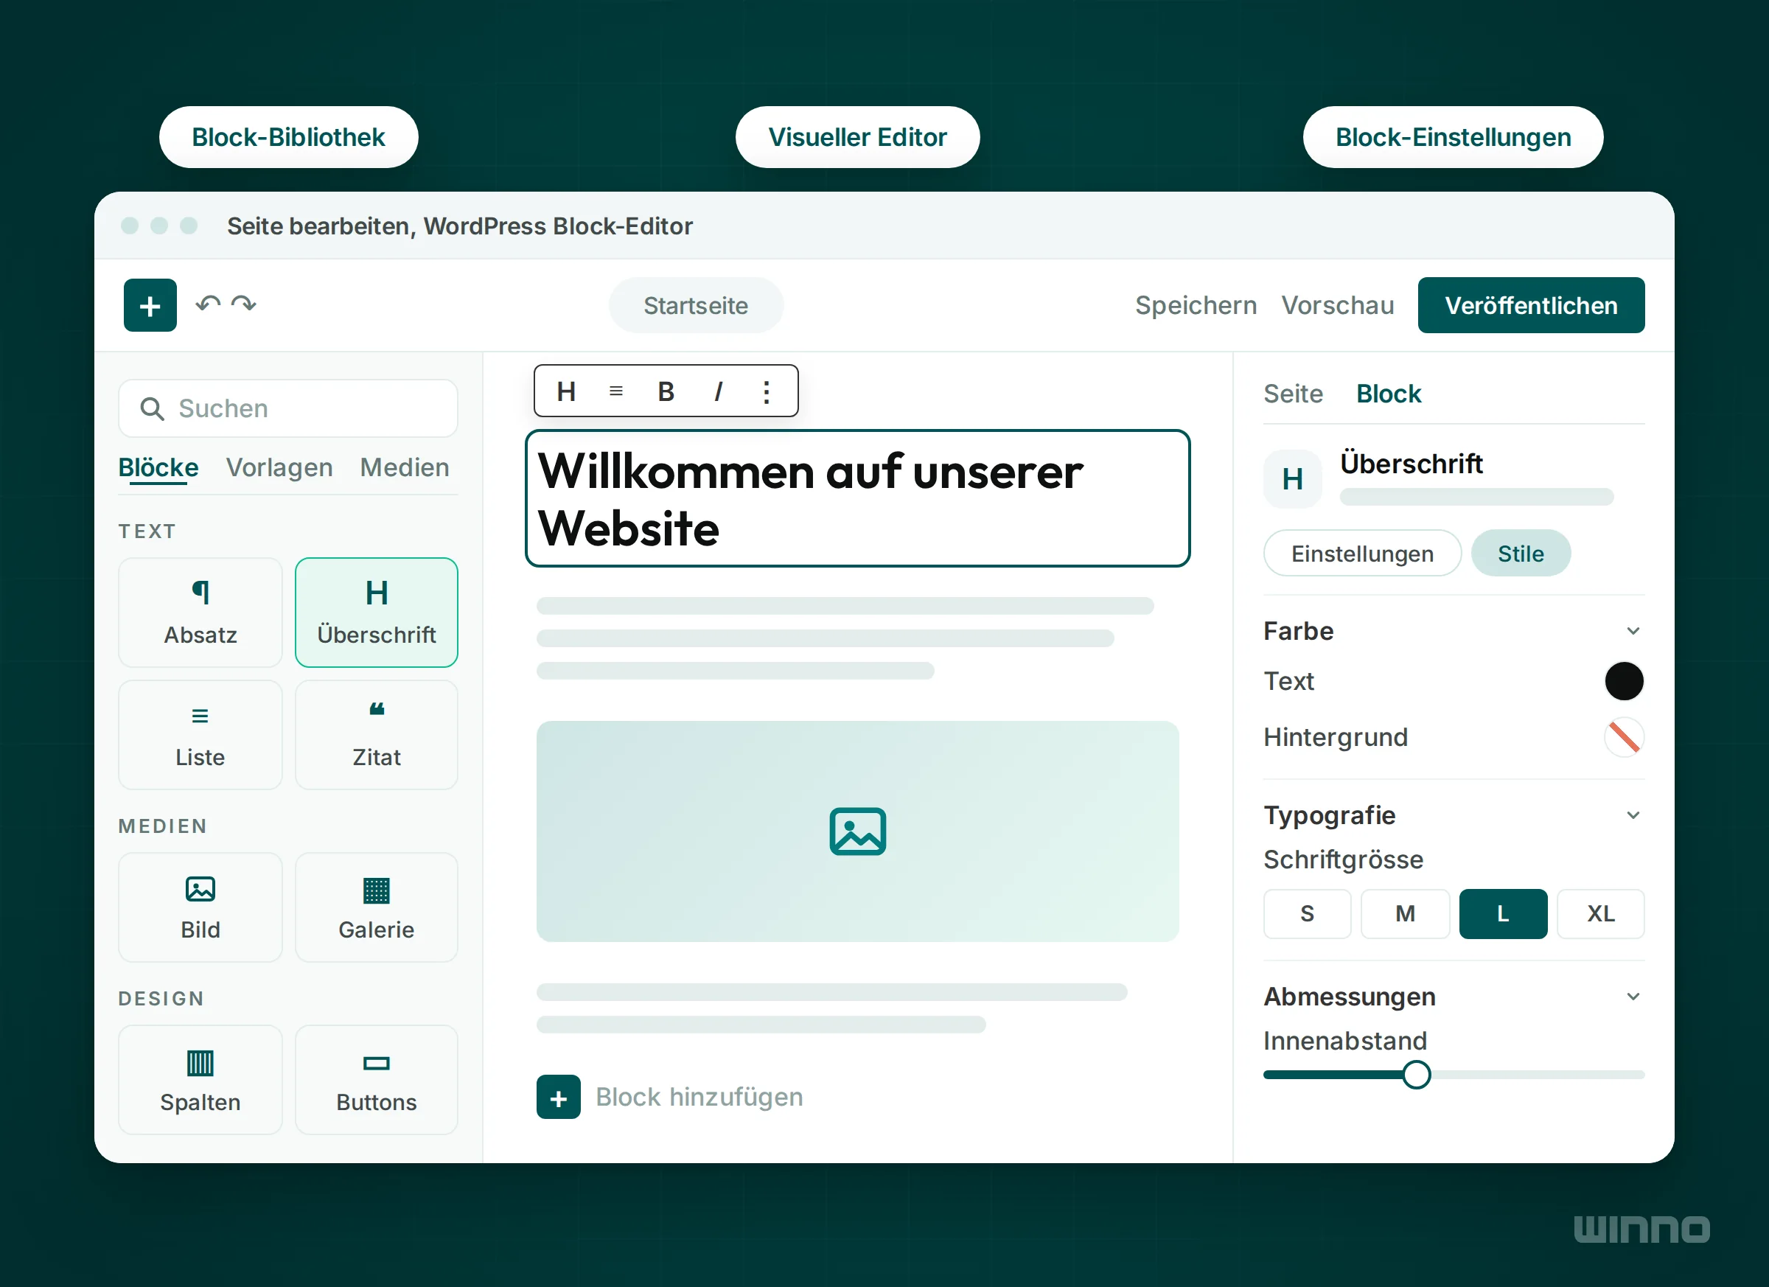
Task: Collapse the Typografie section
Action: point(1633,816)
